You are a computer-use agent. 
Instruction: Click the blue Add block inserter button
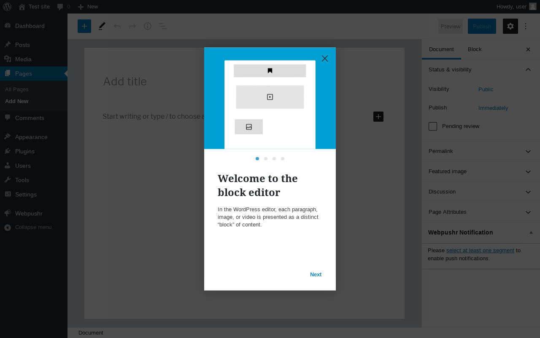click(84, 26)
